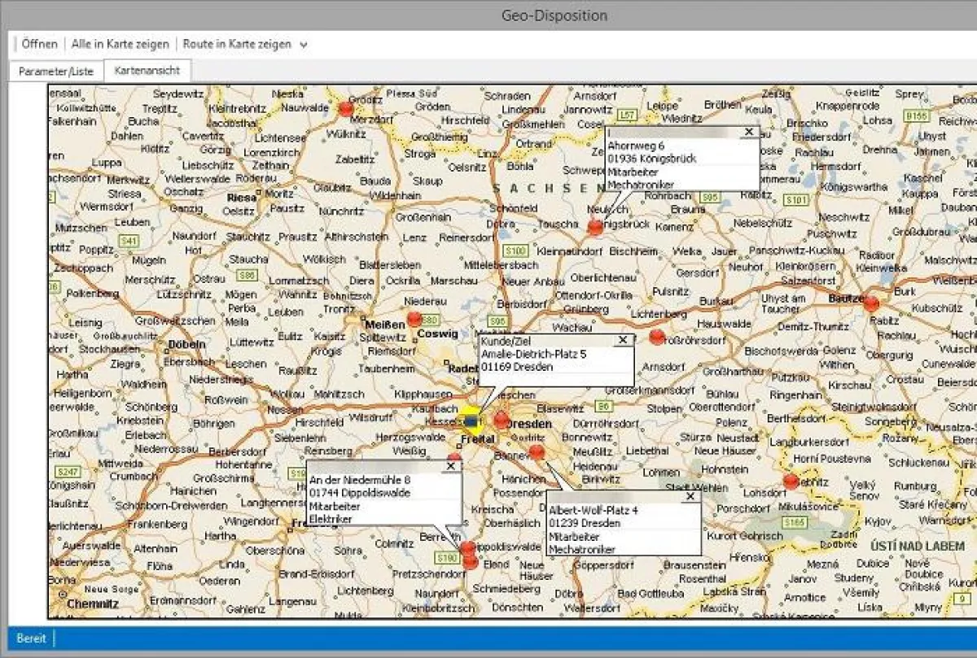Click red marker right of the yellow marker
Viewport: 977px width, 658px height.
click(502, 420)
